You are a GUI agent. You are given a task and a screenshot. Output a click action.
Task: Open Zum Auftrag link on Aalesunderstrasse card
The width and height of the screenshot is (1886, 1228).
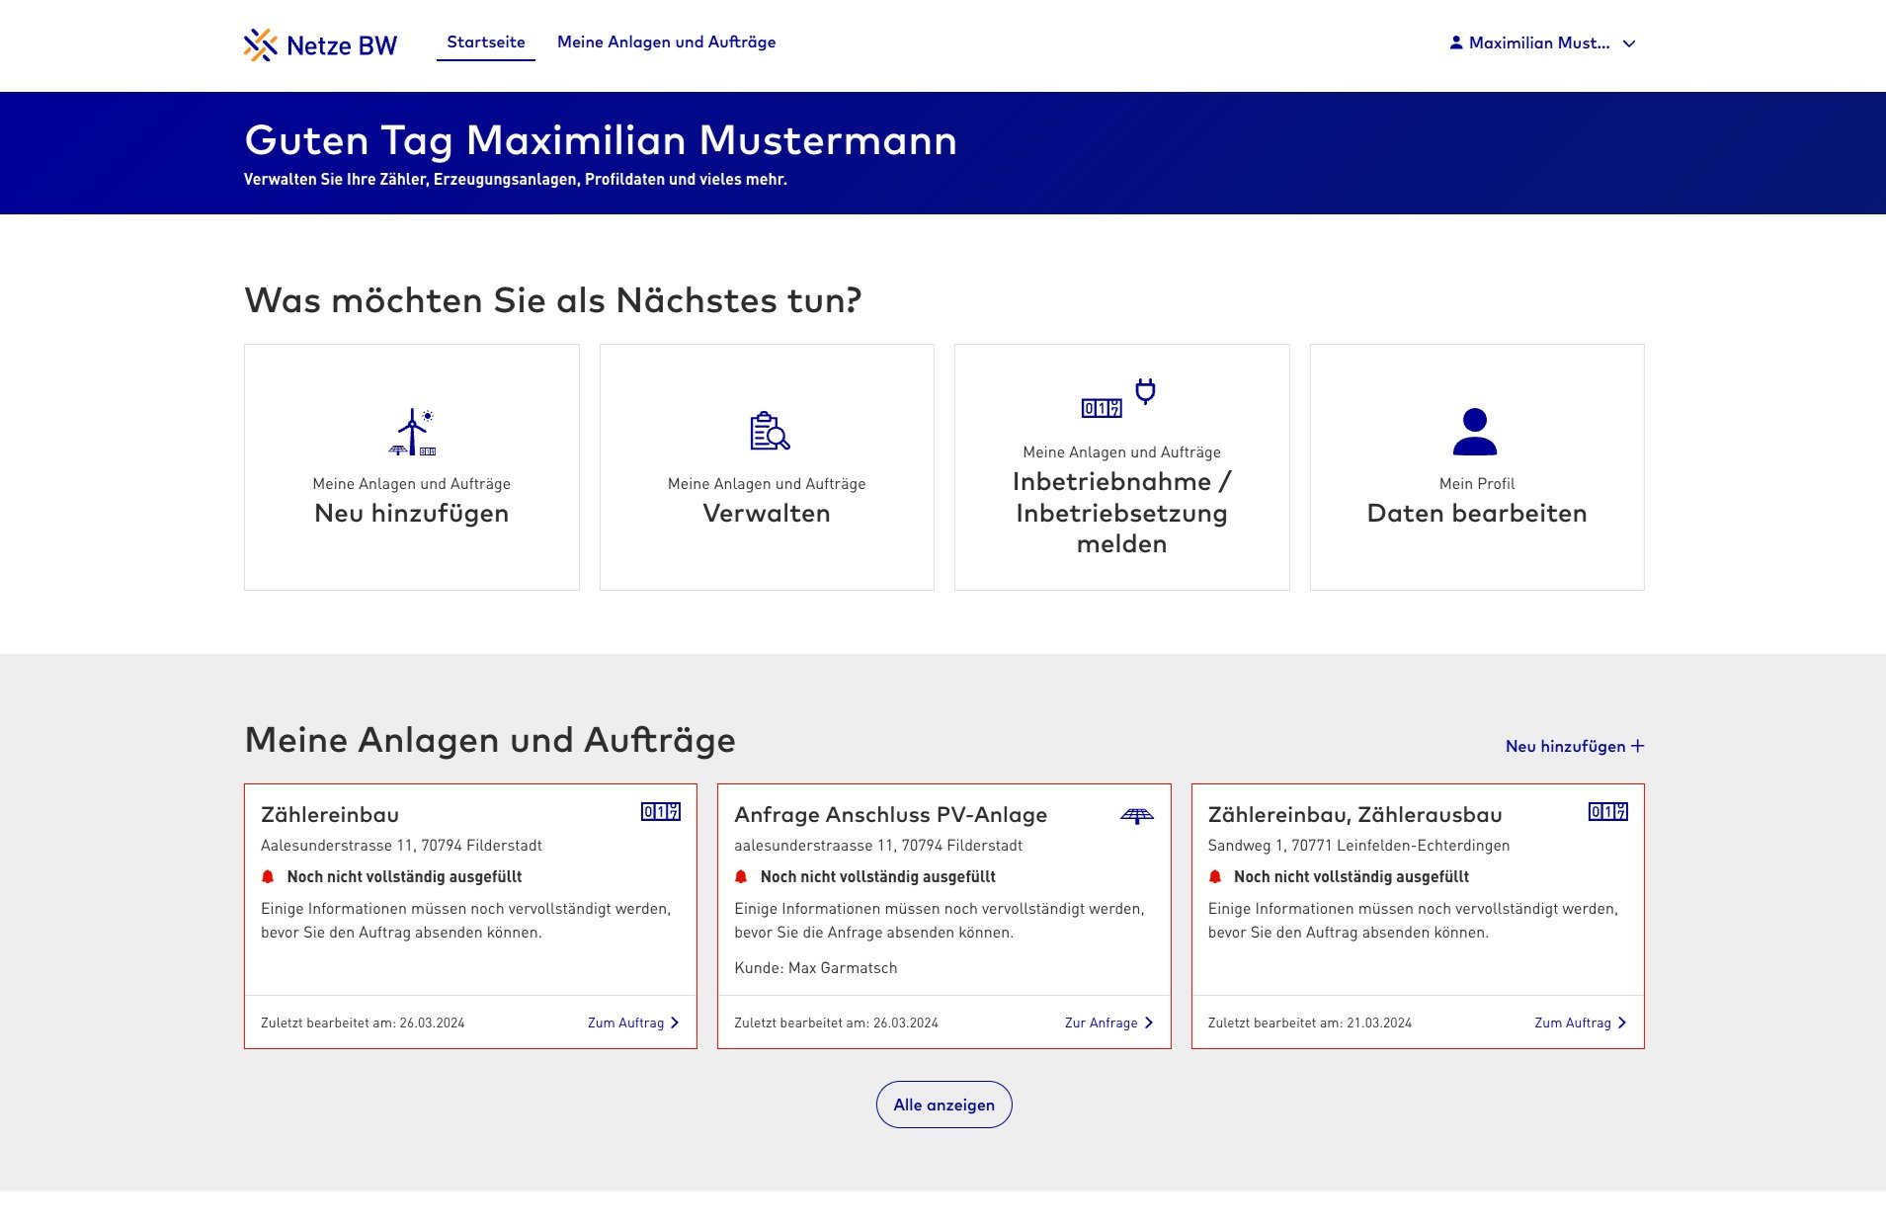tap(633, 1023)
